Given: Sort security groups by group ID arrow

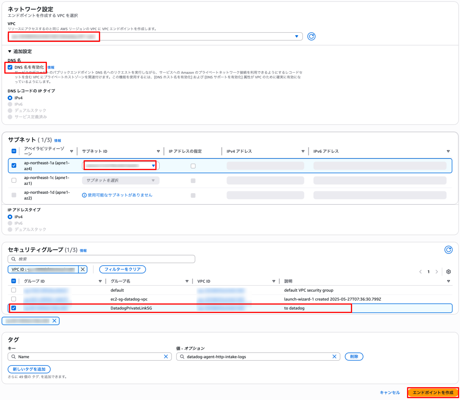Looking at the screenshot, I should 100,281.
